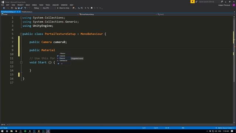
Task: Click 'void Start' method text
Action: coord(38,62)
